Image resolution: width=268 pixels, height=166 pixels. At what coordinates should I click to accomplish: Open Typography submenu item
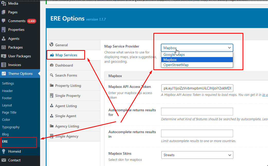coord(11,127)
